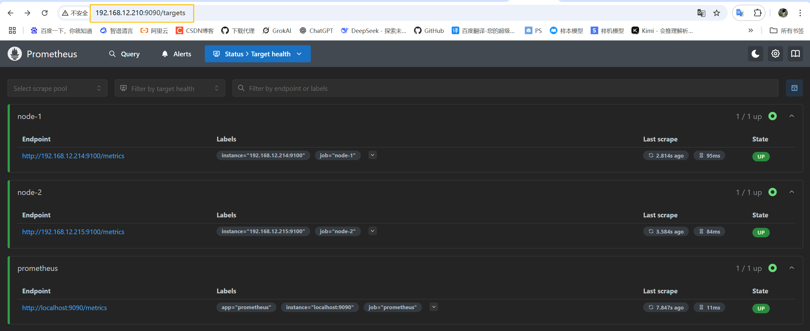Open 下载代理 bookmark
Screen dimensions: 810x331
[238, 31]
